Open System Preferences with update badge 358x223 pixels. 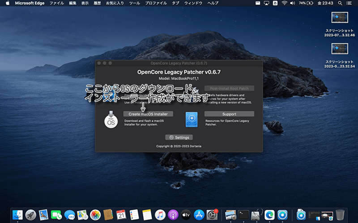[x=212, y=215]
